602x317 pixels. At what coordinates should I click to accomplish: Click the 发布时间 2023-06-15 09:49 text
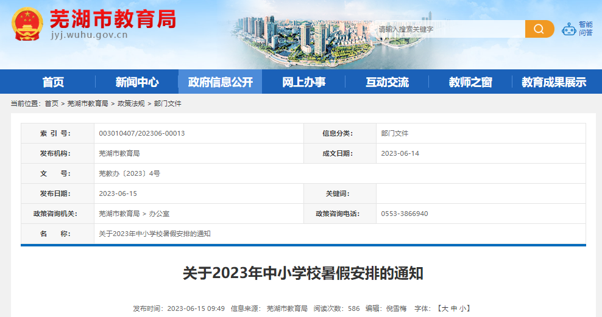point(179,308)
